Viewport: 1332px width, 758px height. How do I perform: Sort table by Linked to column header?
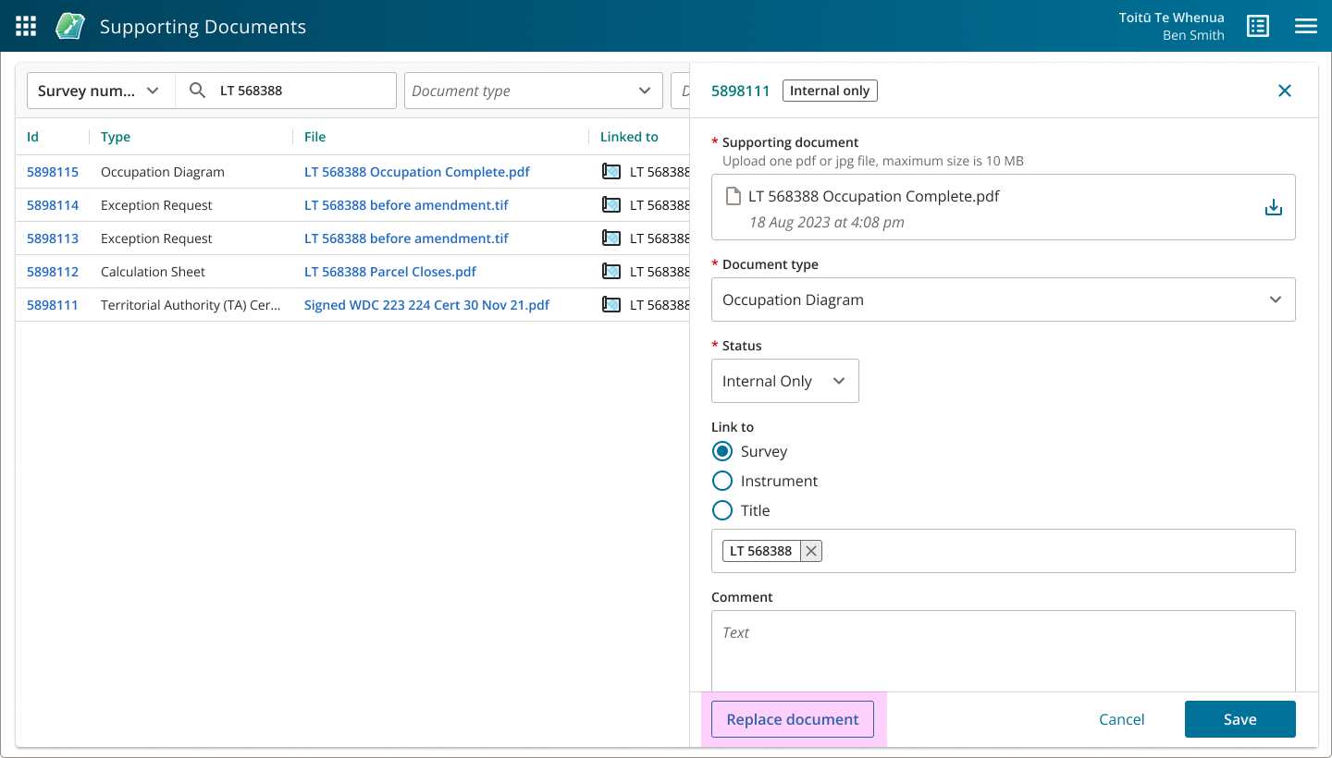pos(629,137)
